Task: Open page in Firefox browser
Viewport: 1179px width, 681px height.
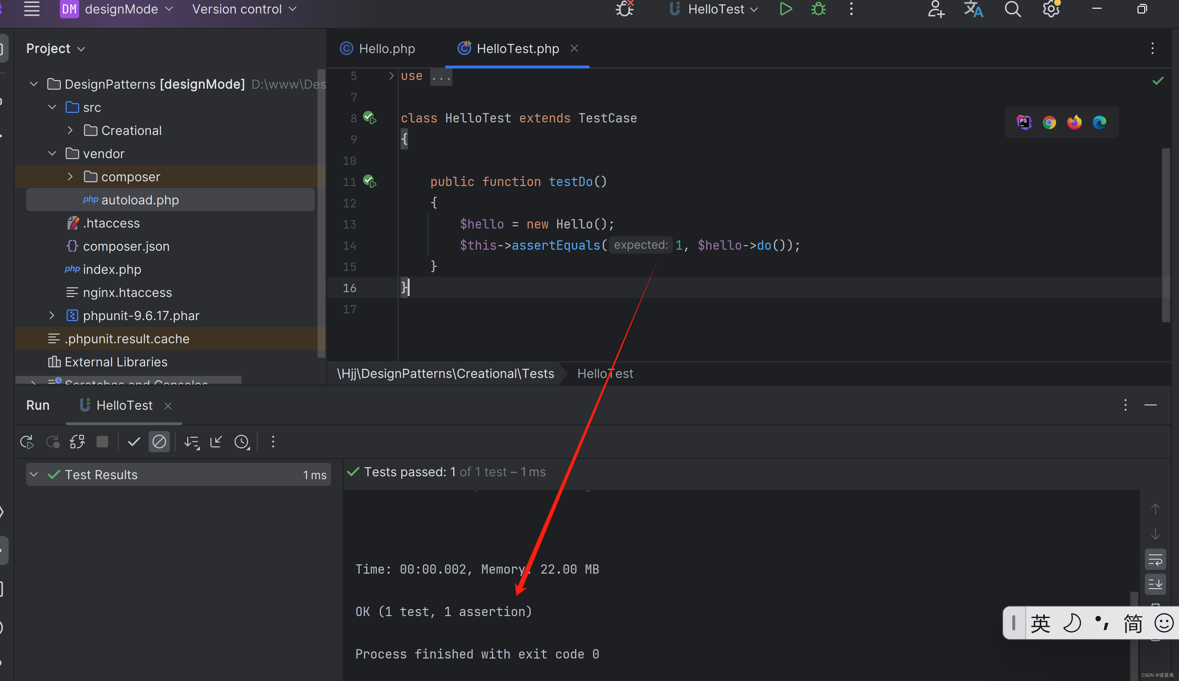Action: click(x=1074, y=122)
